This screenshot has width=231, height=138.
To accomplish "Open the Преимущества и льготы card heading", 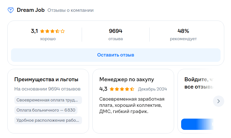I will pyautogui.click(x=46, y=80).
